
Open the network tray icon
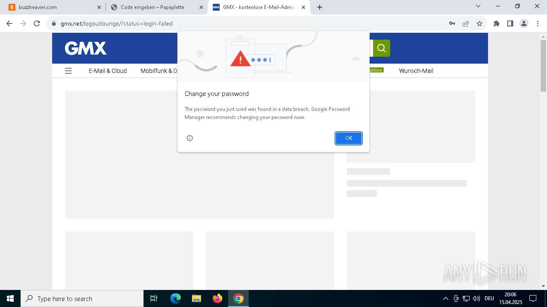coord(466,298)
